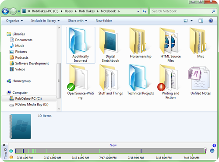Viewport: 219px width, 162px height.
Task: Open the Include in library menu
Action: point(45,21)
